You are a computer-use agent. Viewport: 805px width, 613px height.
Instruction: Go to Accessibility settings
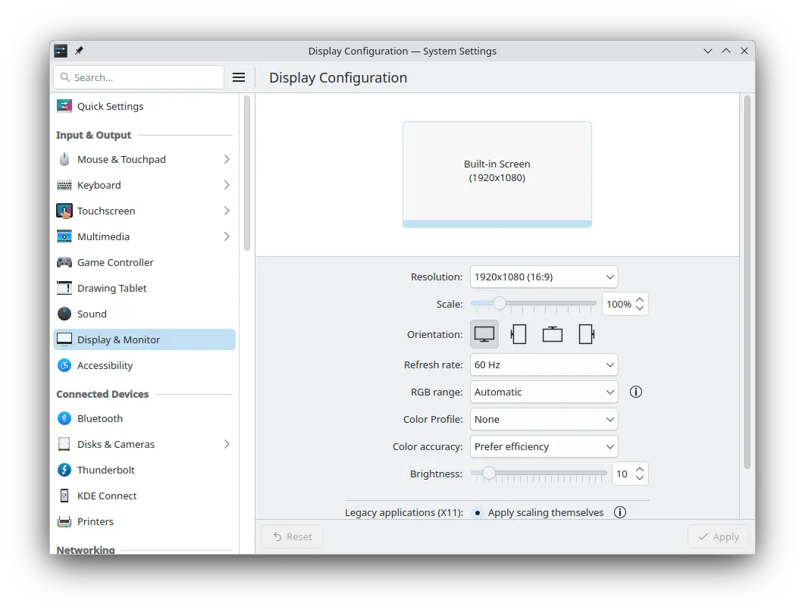pyautogui.click(x=105, y=365)
